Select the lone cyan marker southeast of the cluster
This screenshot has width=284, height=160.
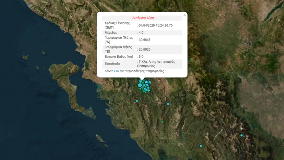(x=168, y=104)
